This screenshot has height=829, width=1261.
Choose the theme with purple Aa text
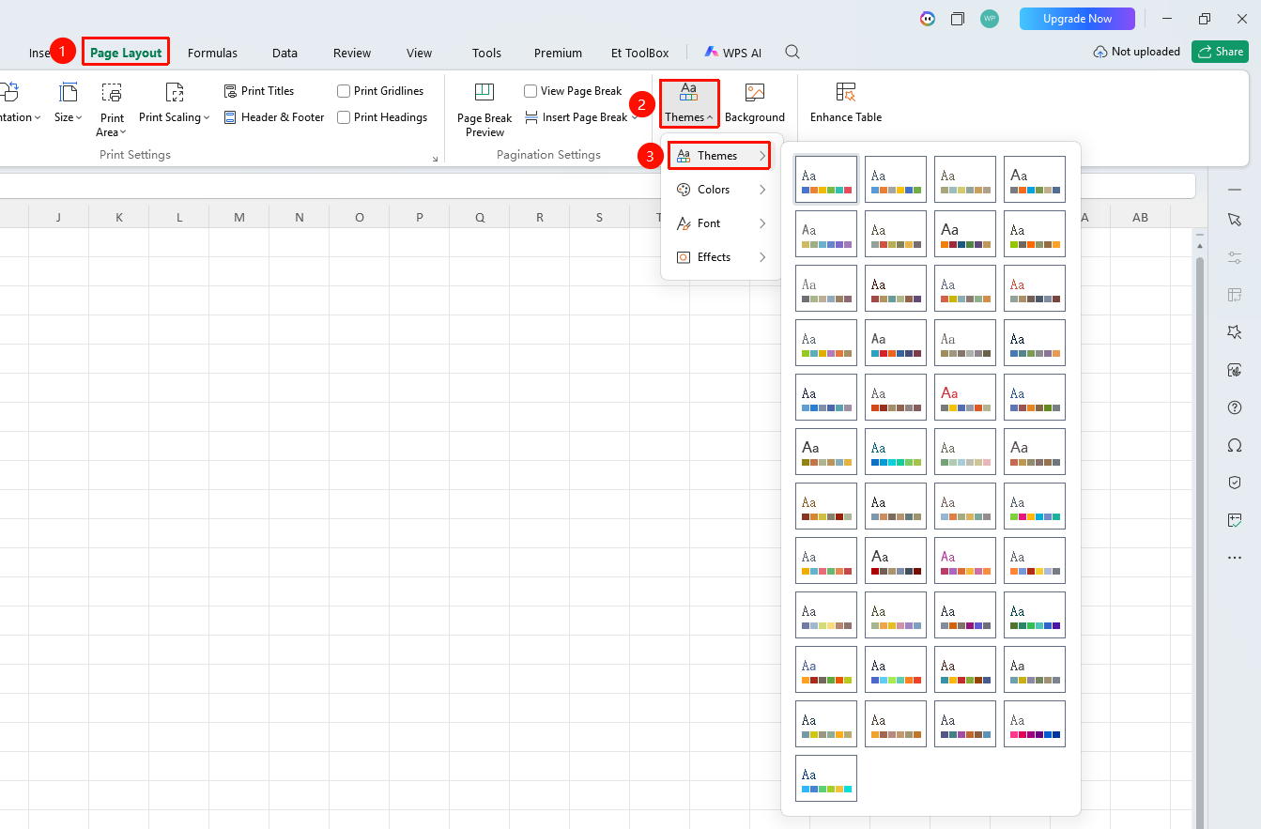pos(965,561)
